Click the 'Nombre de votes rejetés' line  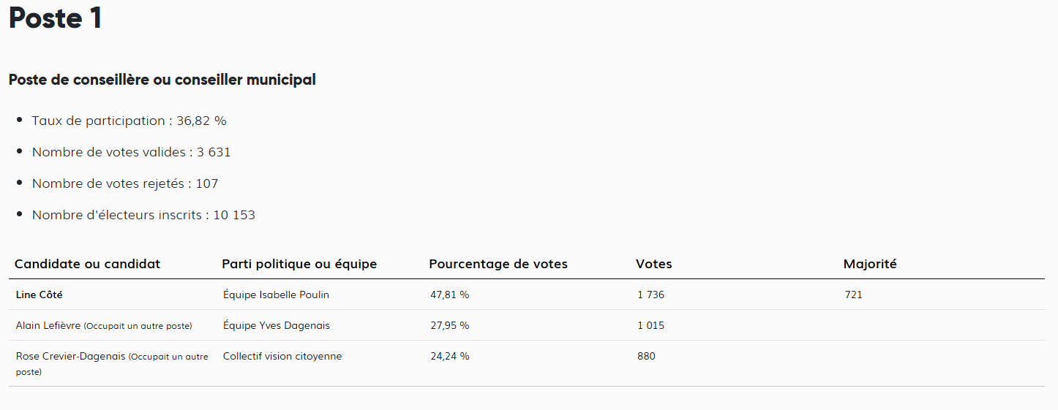pyautogui.click(x=124, y=183)
